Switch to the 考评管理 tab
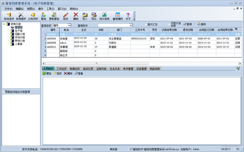The image size is (244, 152). [128, 68]
